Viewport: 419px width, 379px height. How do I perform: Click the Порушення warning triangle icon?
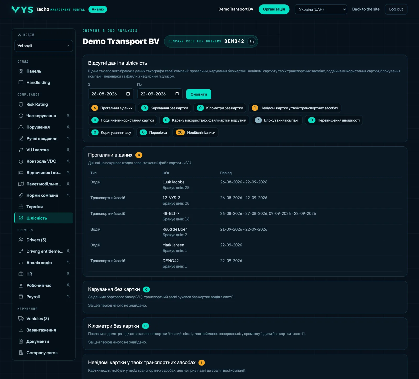(21, 127)
